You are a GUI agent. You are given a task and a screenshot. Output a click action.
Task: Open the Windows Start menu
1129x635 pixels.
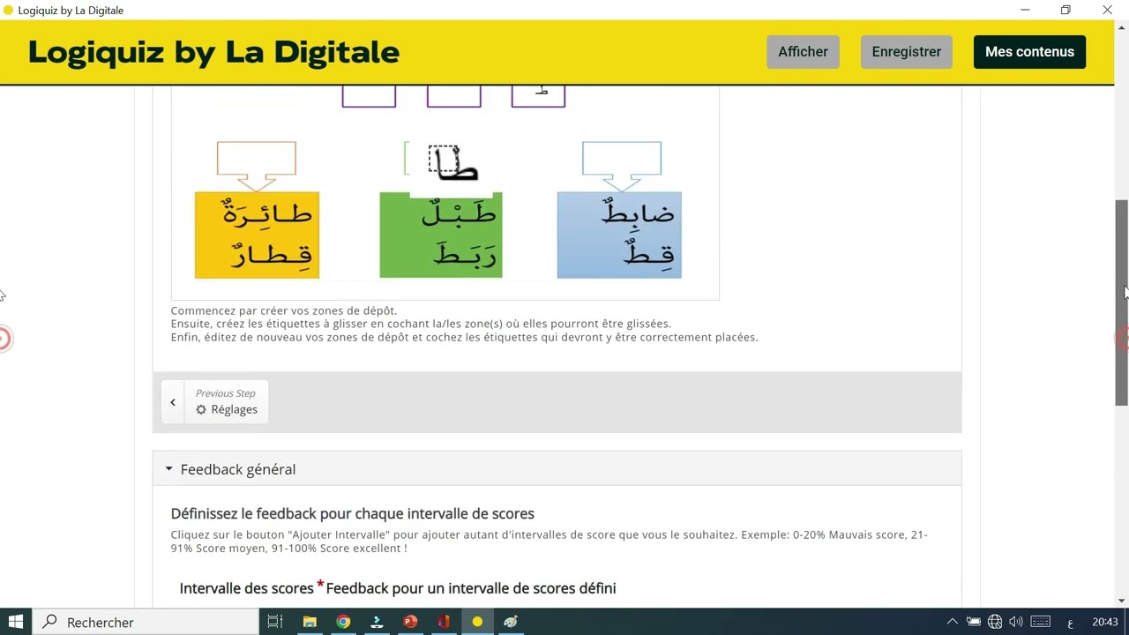16,622
